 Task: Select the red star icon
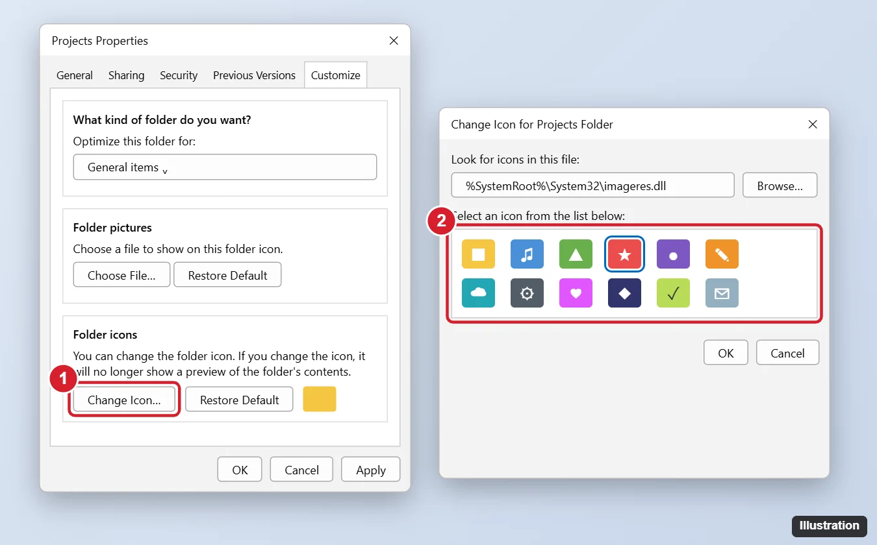tap(624, 254)
